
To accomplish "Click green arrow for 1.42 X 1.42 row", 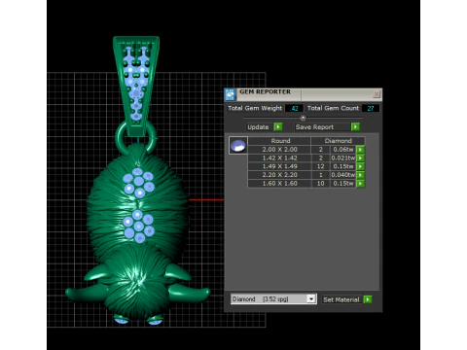I will [360, 158].
